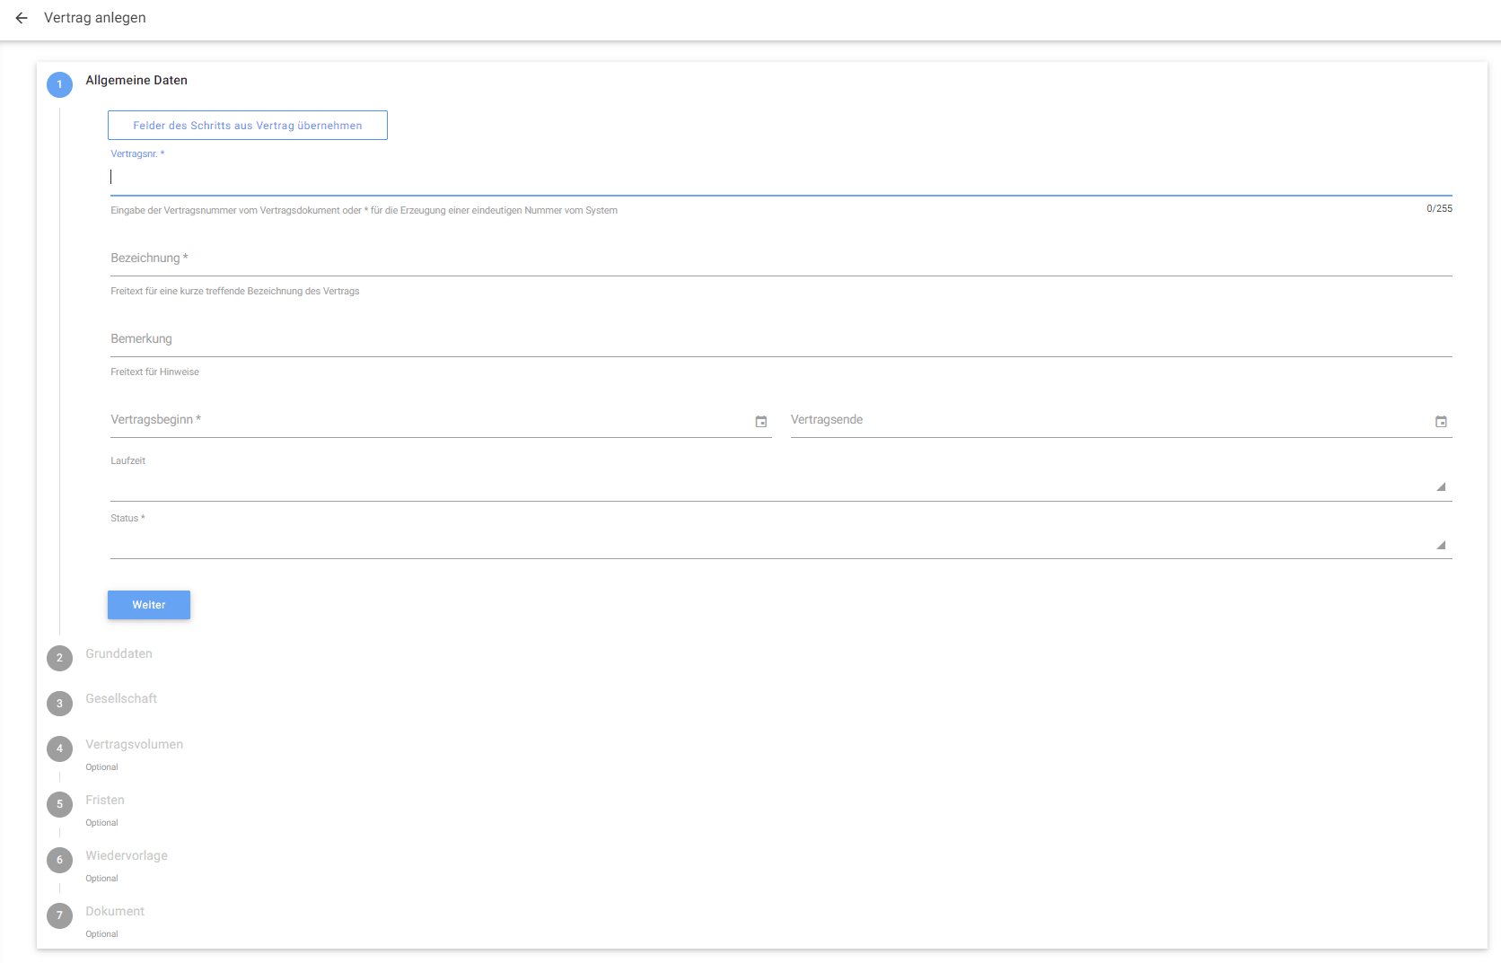Click the 'Vertrag anlegen' page title
The image size is (1501, 963).
(x=95, y=18)
